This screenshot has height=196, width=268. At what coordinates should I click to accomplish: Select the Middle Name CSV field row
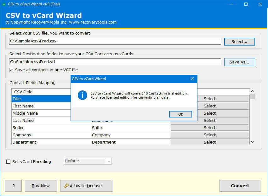coord(41,113)
